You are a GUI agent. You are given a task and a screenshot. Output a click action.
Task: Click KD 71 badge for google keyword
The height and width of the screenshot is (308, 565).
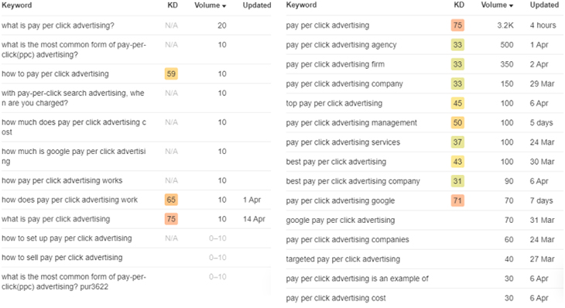pos(457,200)
